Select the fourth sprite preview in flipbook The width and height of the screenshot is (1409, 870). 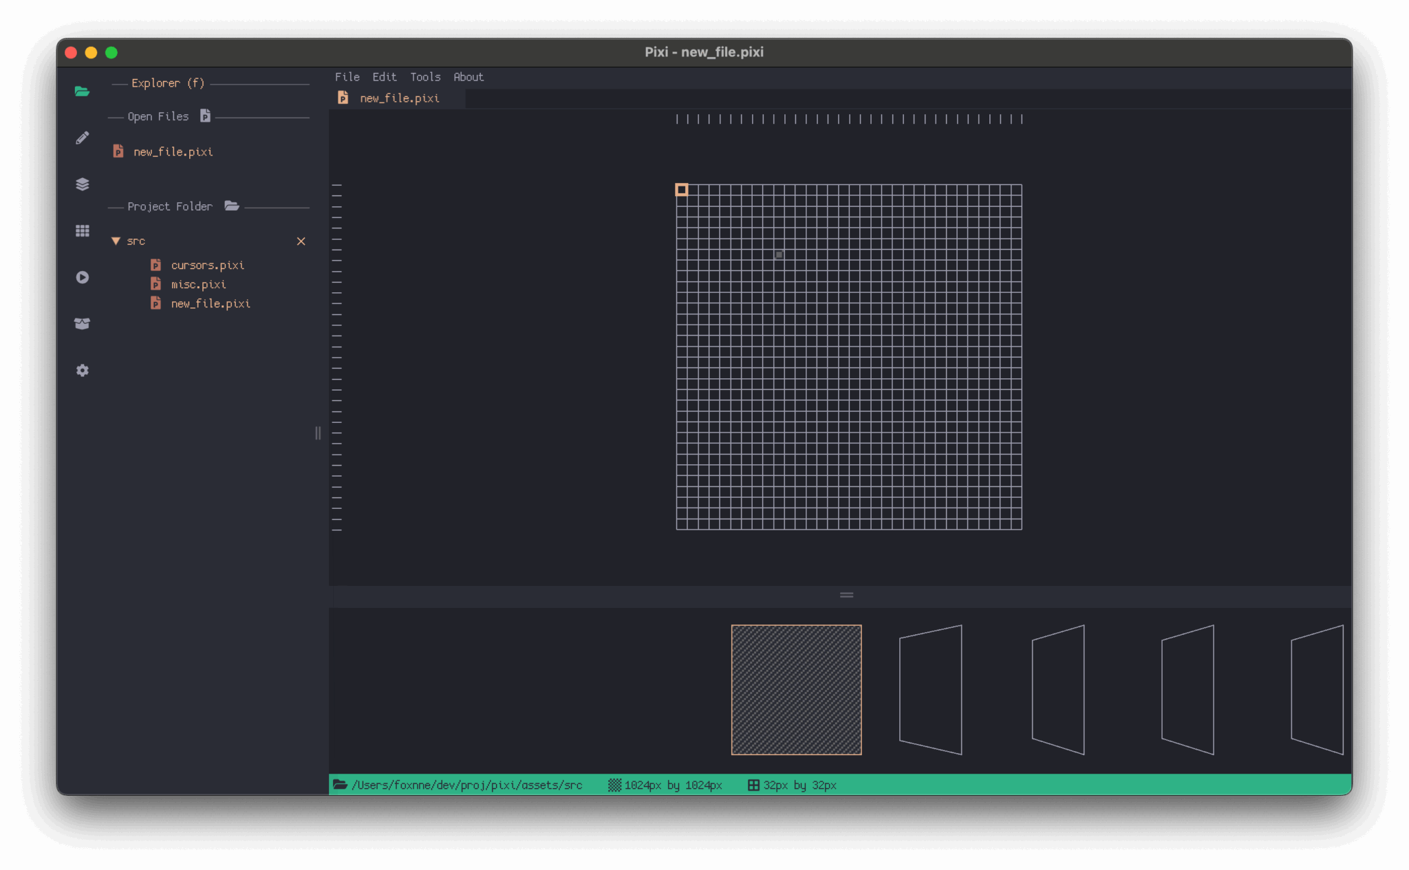pos(1187,689)
